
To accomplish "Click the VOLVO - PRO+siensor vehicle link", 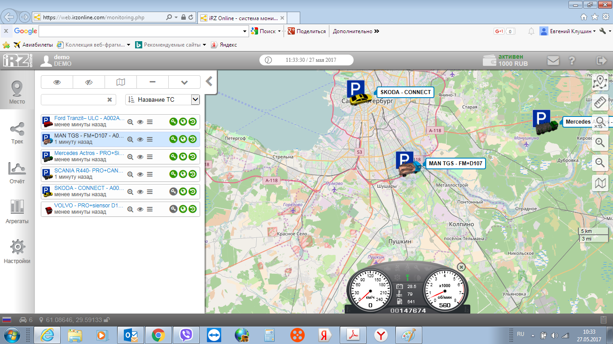I will (88, 206).
